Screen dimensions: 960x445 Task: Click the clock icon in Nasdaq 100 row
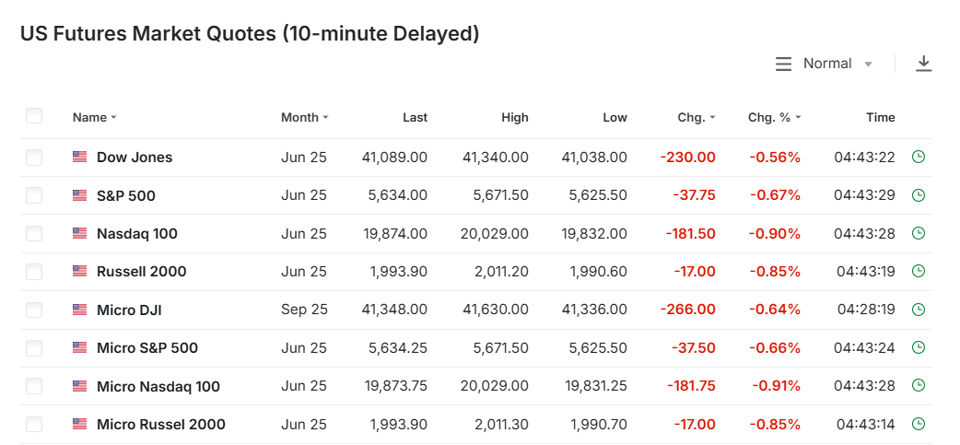[918, 234]
